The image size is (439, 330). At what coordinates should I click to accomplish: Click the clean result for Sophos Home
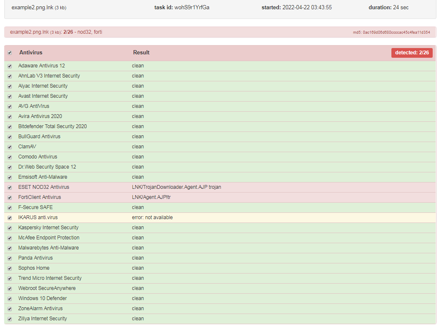pyautogui.click(x=138, y=268)
